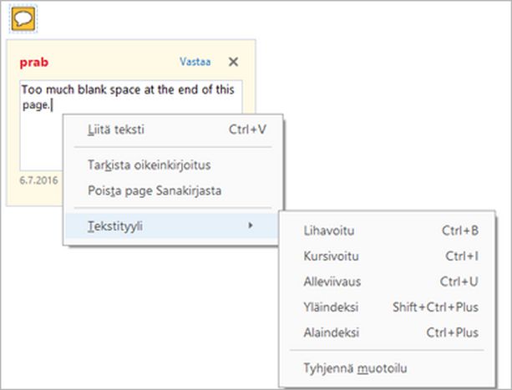
Task: Open the Tekstityyli submenu item
Action: click(115, 225)
